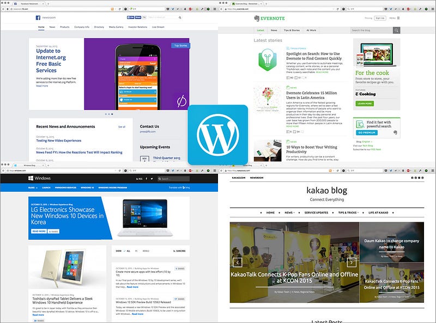Click the red Adblock icon in Facebook browser toolbar
The image size is (436, 323).
(190, 9)
